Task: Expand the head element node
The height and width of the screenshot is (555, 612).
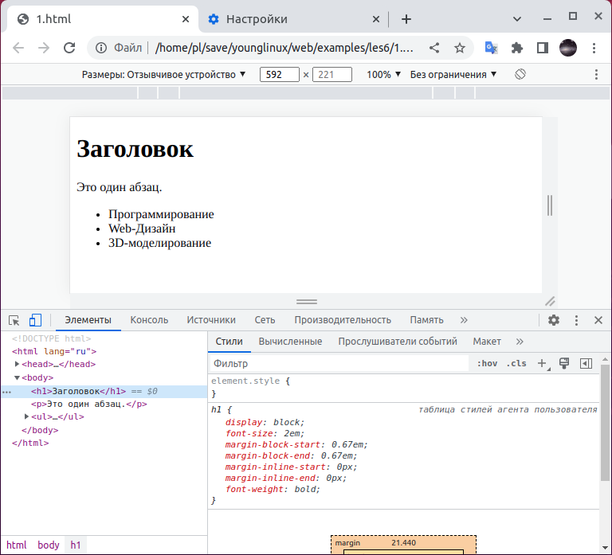Action: coord(17,364)
